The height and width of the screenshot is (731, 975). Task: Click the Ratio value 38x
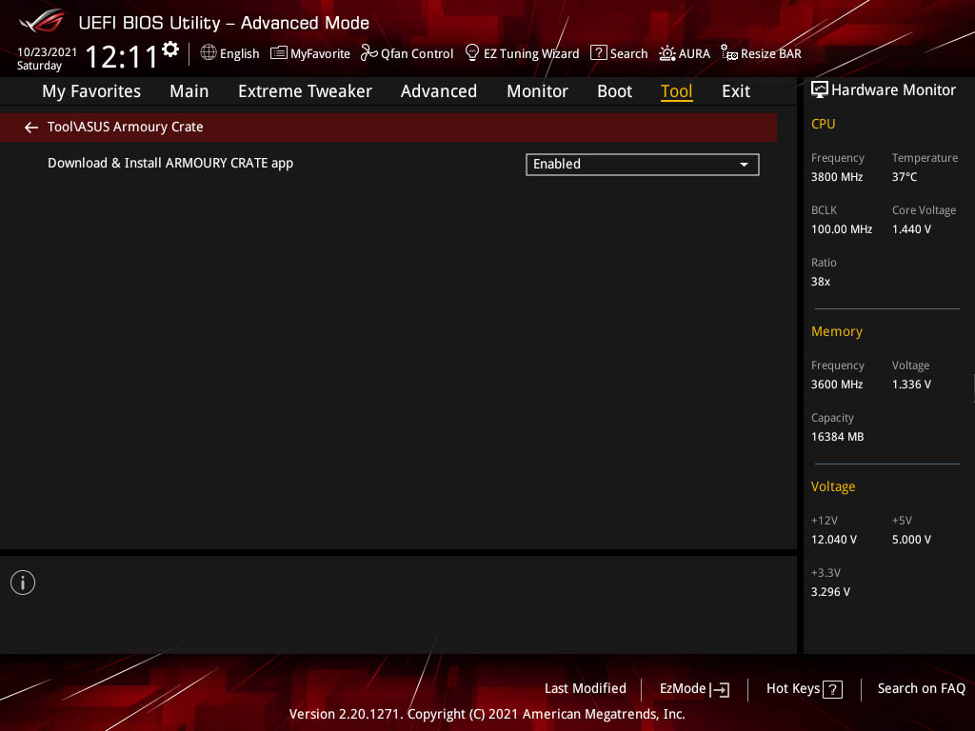(x=820, y=282)
